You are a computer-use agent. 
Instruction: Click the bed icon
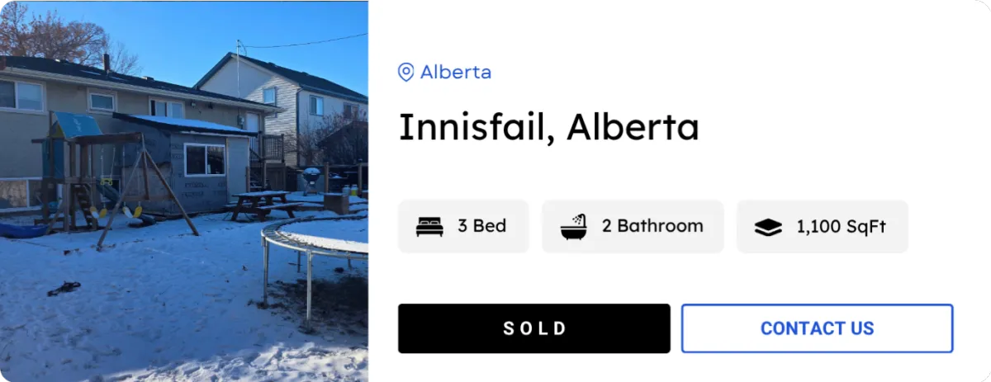(429, 227)
